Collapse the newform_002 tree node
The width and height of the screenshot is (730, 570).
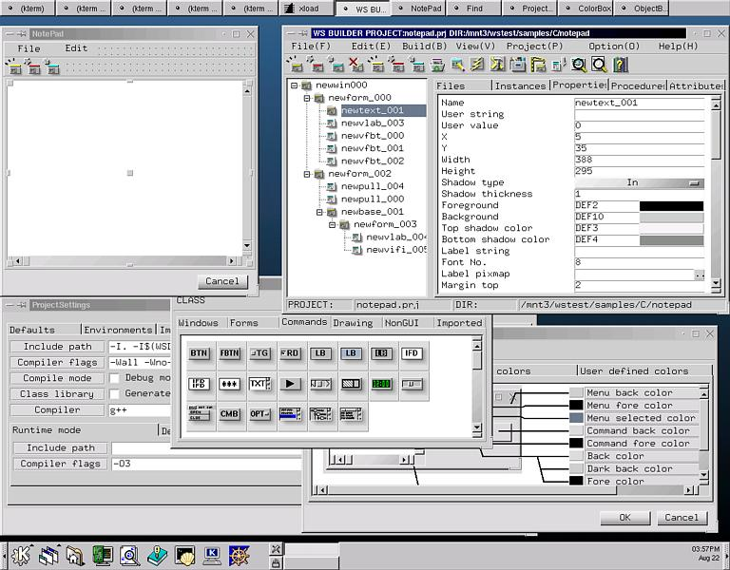click(307, 174)
